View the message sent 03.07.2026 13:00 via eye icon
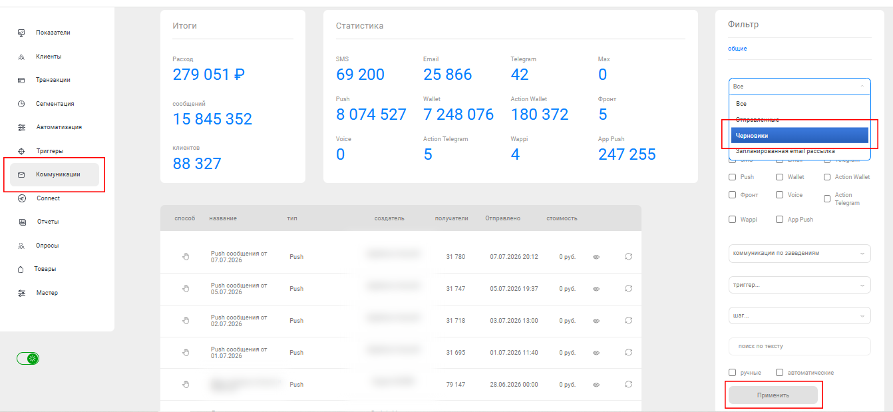The width and height of the screenshot is (893, 412). click(x=596, y=321)
